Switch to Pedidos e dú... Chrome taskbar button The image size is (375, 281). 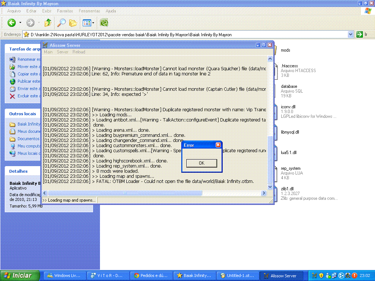pyautogui.click(x=151, y=276)
